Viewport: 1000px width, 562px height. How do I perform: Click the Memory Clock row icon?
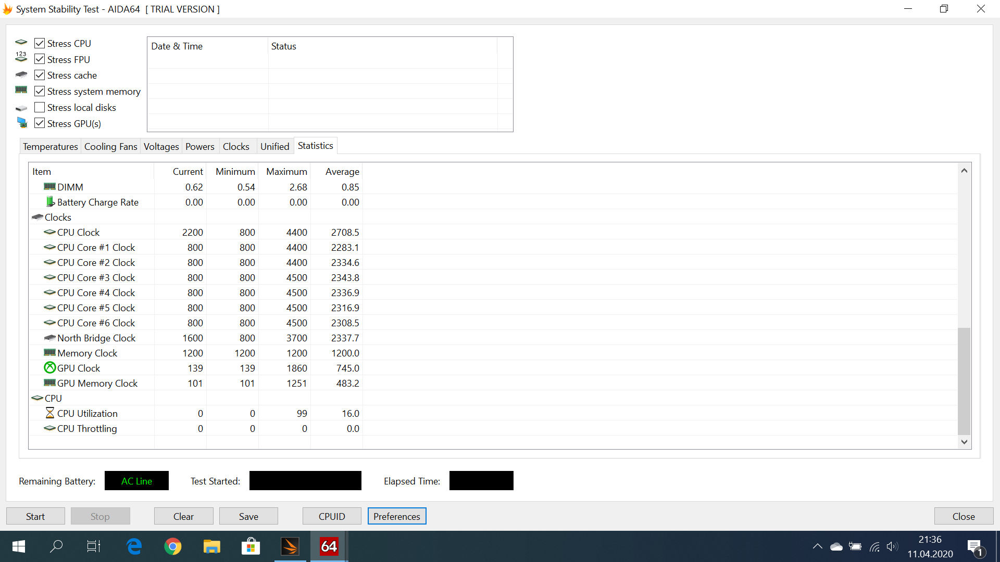(49, 352)
